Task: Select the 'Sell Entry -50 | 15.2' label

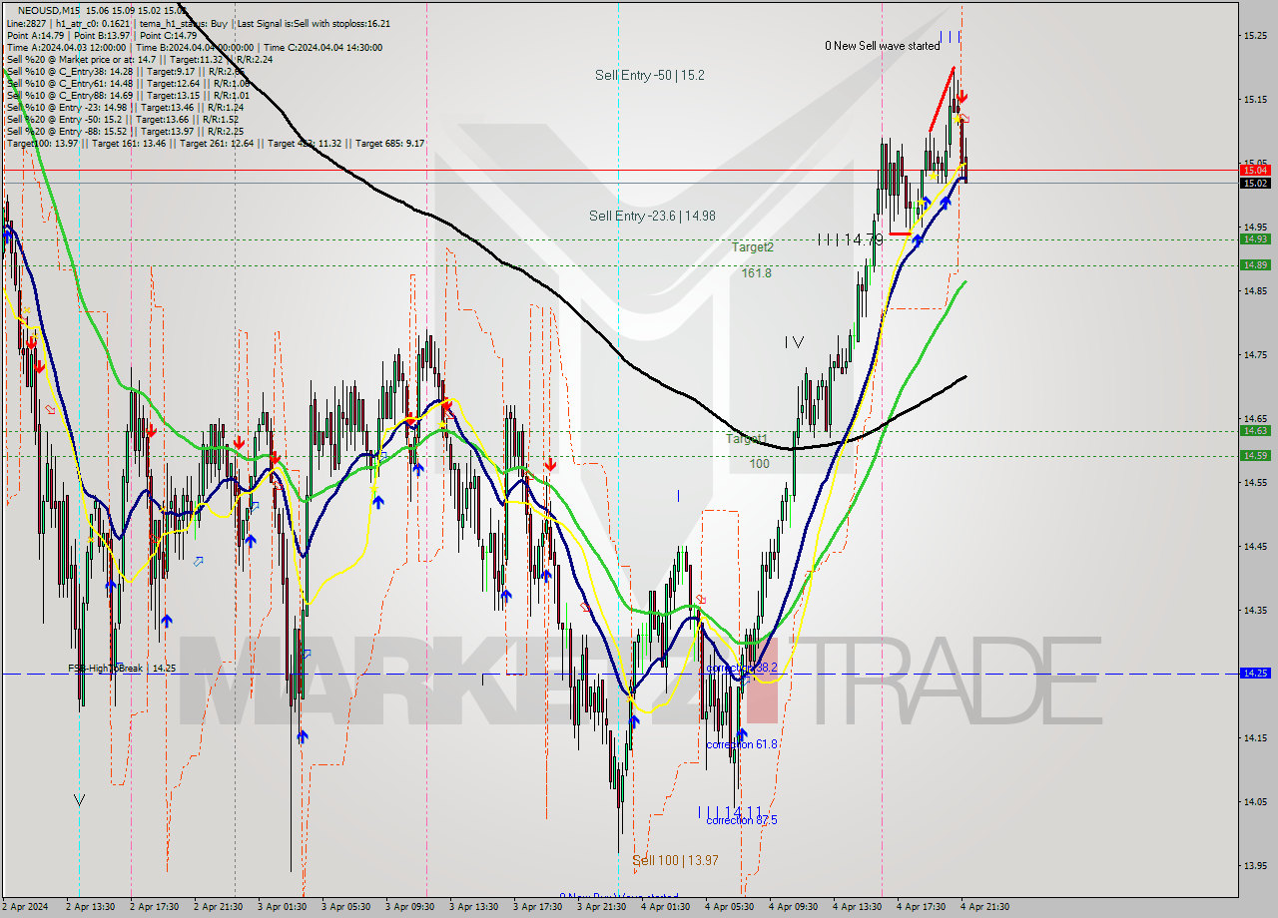Action: pos(650,75)
